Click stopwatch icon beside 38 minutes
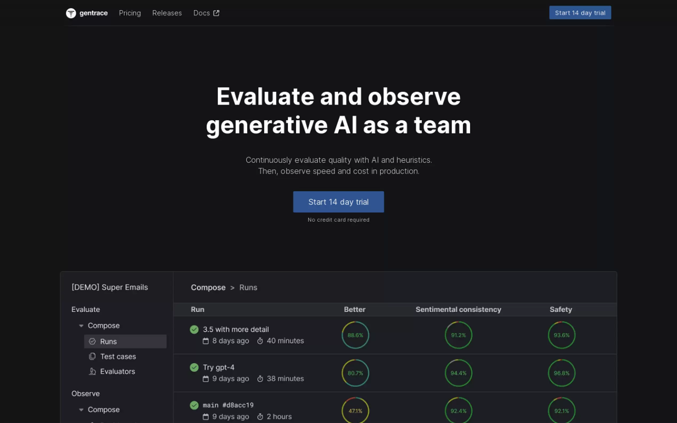This screenshot has width=677, height=423. point(260,379)
